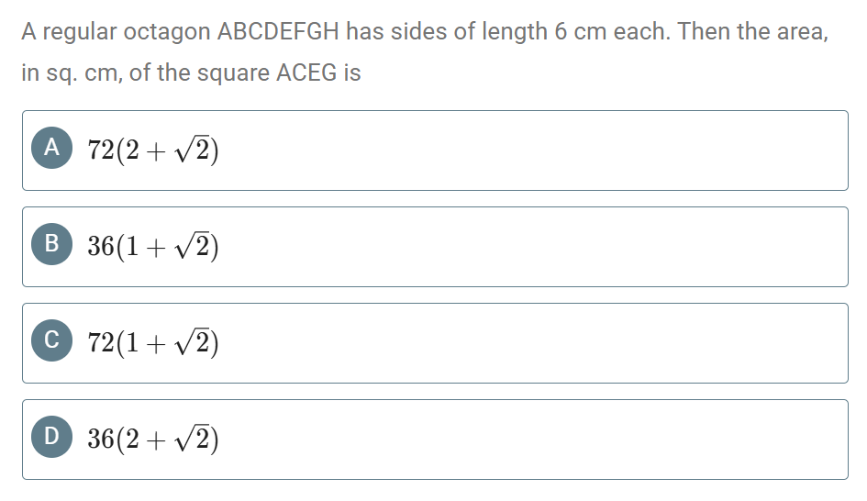Select the answer formula 72(1 + √2)

[x=153, y=342]
